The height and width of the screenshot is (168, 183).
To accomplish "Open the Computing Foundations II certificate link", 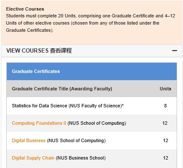I will 39,123.
